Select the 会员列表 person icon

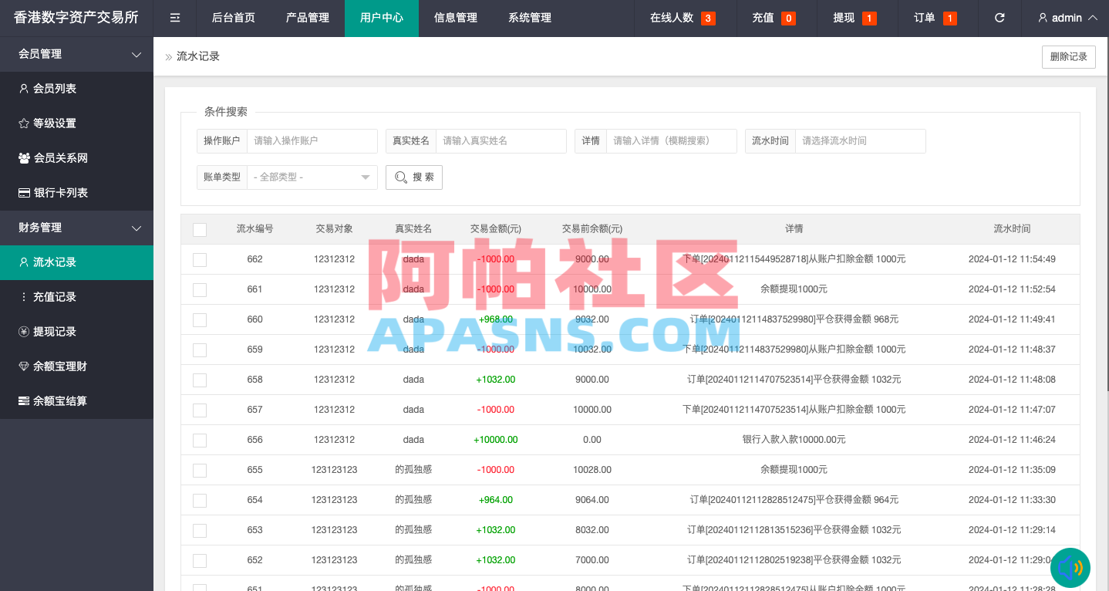[25, 88]
